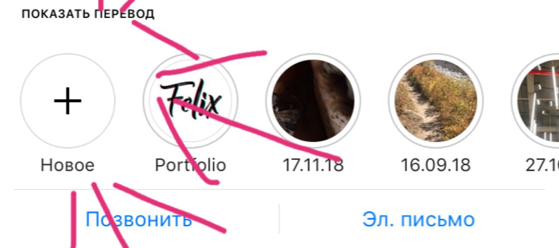The width and height of the screenshot is (559, 248).
Task: Open the dark brown 17.11.18 highlight circle
Action: (x=313, y=101)
